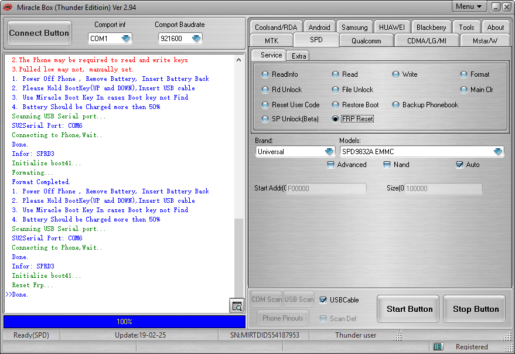Image resolution: width=515 pixels, height=354 pixels.
Task: Click the SN:MIRTDIDS54187953 status text
Action: tap(265, 335)
